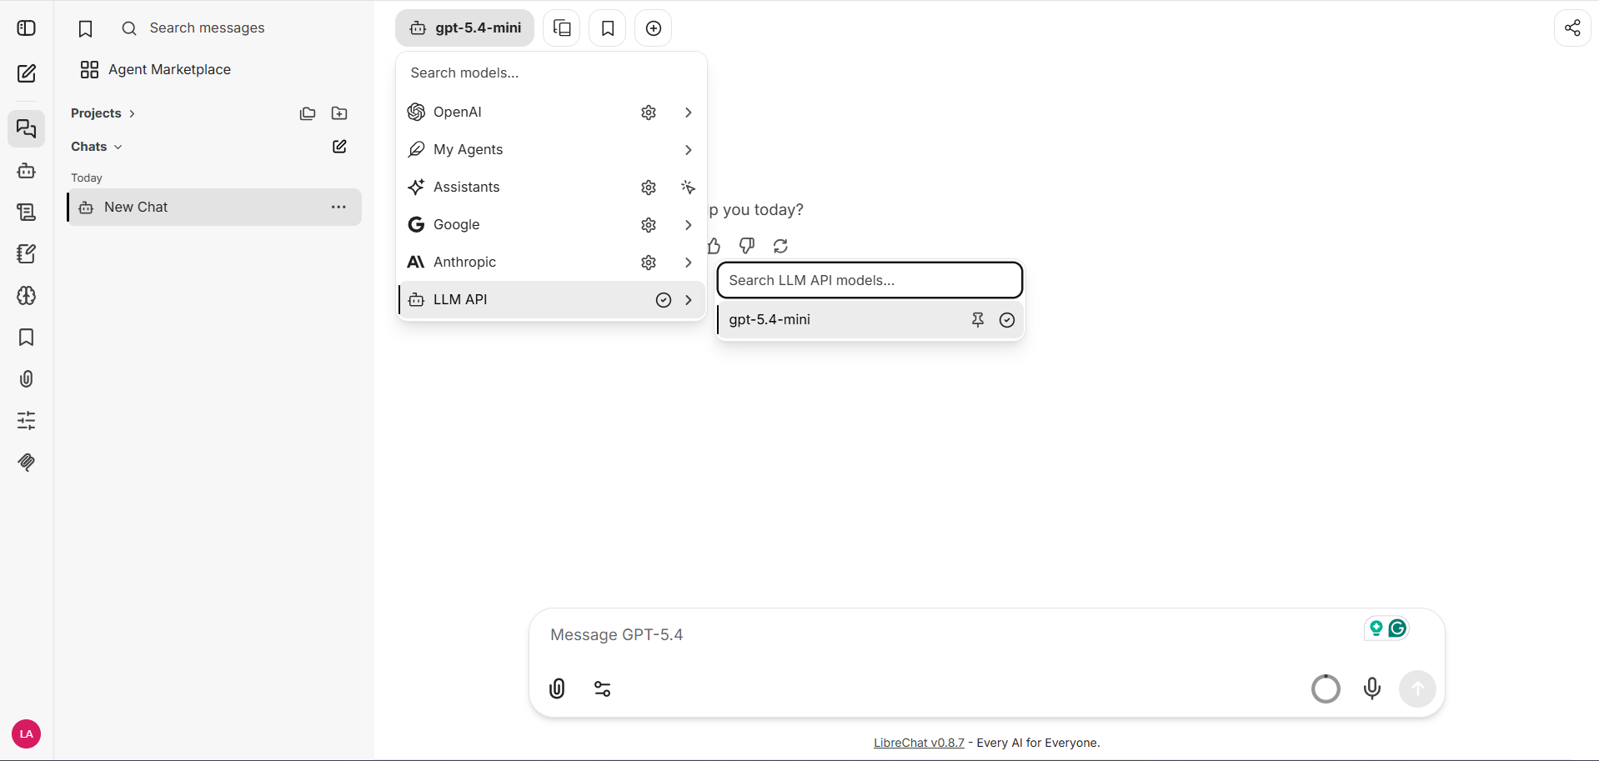Screen dimensions: 1599x761
Task: Expand OpenAI models submenu arrow
Action: click(x=689, y=113)
